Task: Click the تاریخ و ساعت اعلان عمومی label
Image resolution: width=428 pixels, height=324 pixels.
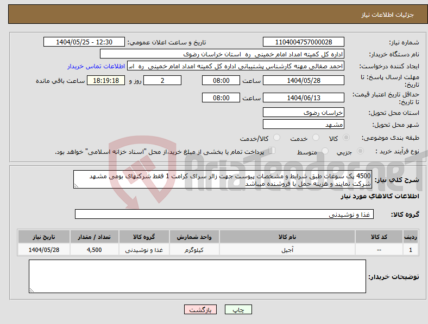Action: pos(167,42)
